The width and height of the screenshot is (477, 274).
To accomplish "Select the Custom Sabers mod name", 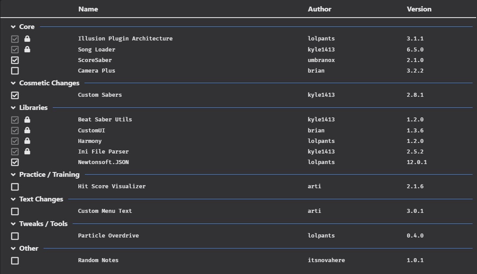I will [x=100, y=95].
